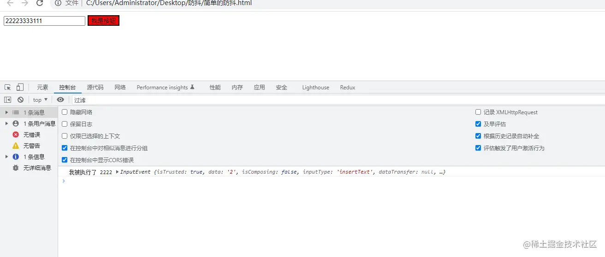
Task: Click the browser forward arrow
Action: (x=25, y=3)
